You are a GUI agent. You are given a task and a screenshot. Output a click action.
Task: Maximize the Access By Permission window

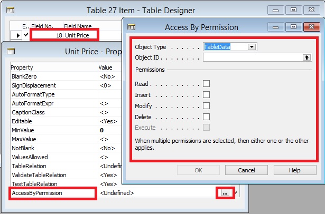coord(292,27)
